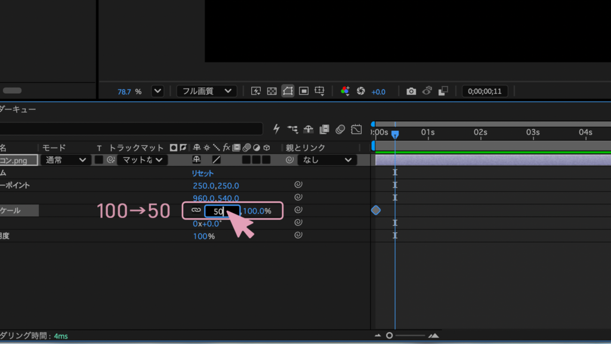This screenshot has height=344, width=611.
Task: Open grid and guide options icon
Action: tap(320, 91)
